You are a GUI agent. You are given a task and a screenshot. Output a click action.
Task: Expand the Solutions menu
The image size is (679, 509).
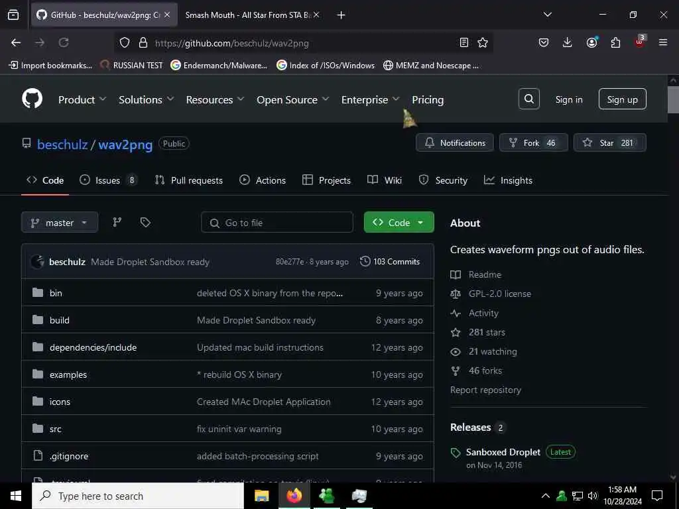point(147,99)
